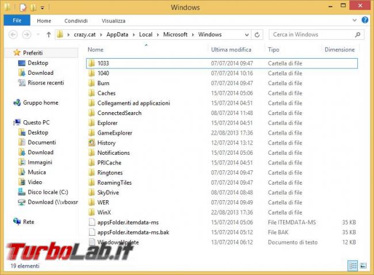Select Desktop under Preferiti
The height and width of the screenshot is (275, 374).
coord(38,63)
